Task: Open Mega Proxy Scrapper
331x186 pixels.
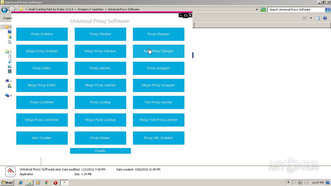Action: [x=159, y=85]
